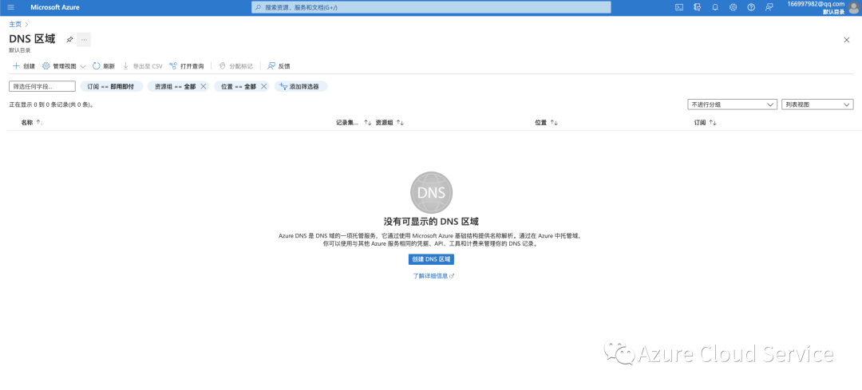
Task: Remove the 位置 filter with its X
Action: [x=263, y=86]
